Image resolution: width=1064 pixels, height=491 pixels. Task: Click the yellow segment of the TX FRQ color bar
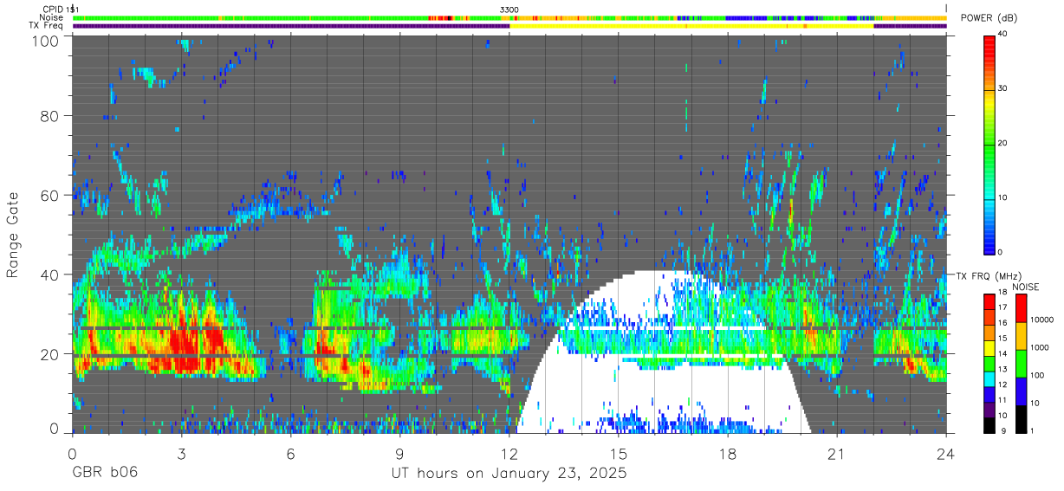[989, 348]
